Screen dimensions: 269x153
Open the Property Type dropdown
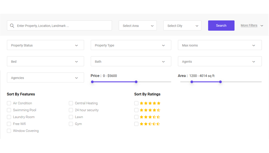pos(131,46)
